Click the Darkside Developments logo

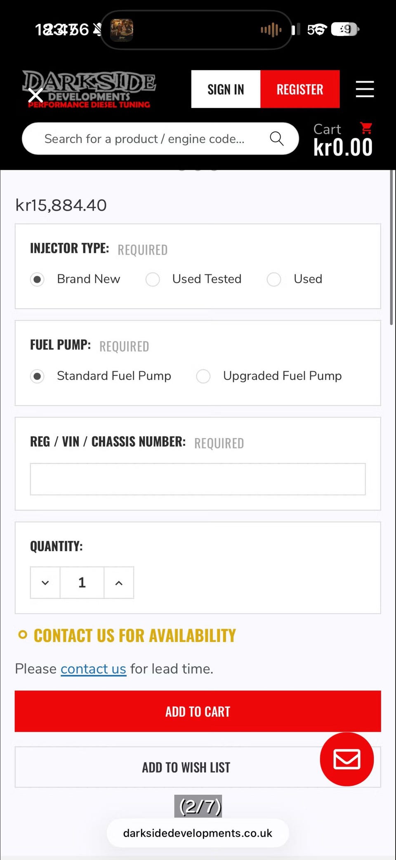coord(89,89)
